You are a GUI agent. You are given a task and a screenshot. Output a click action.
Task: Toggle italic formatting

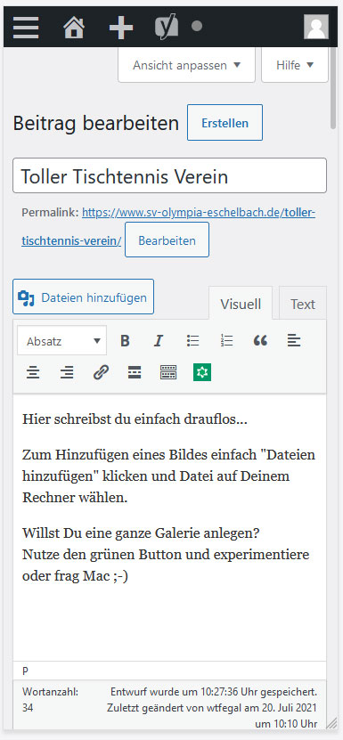(159, 341)
